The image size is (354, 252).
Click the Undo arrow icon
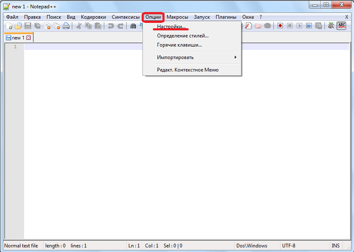point(111,26)
